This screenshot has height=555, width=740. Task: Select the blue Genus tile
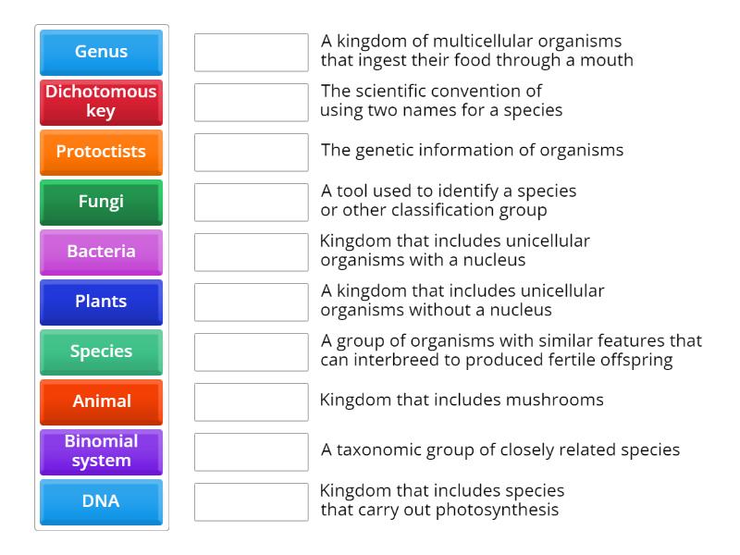(x=102, y=52)
